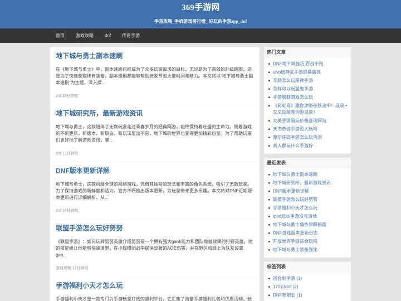Open hot article DNF地下城技巧 百战不殆

click(297, 64)
